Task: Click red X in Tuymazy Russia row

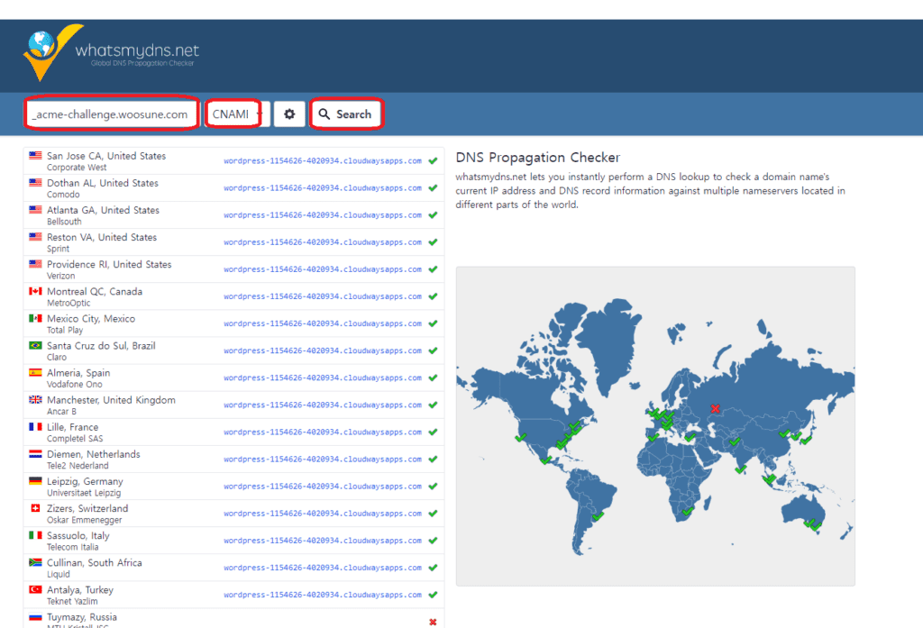Action: pos(433,622)
